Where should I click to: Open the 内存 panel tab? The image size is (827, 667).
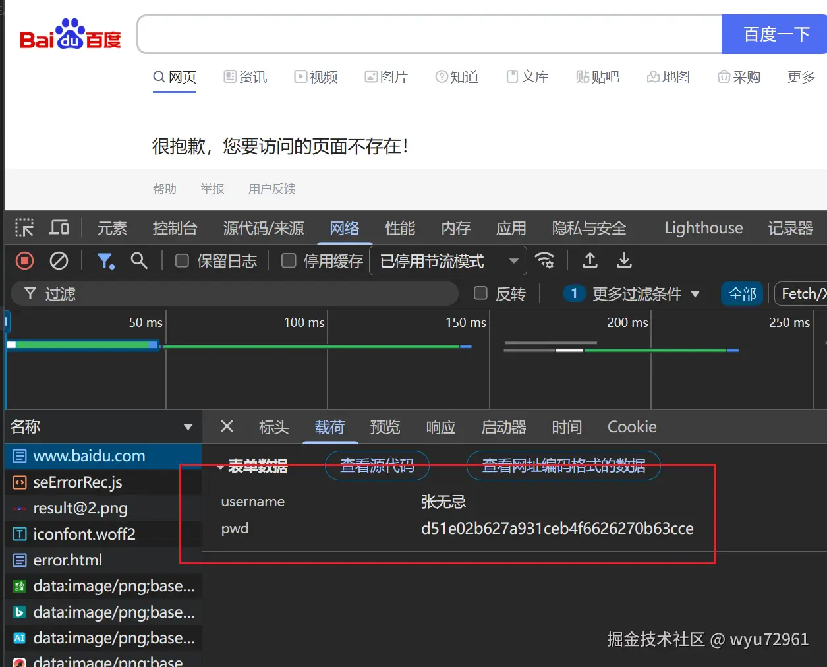(456, 228)
